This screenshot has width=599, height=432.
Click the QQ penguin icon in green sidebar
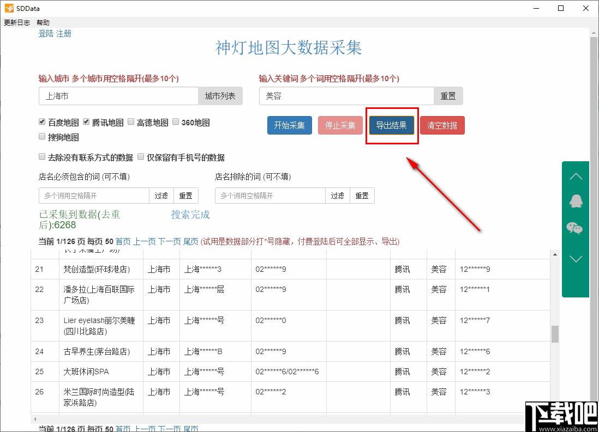tap(576, 200)
